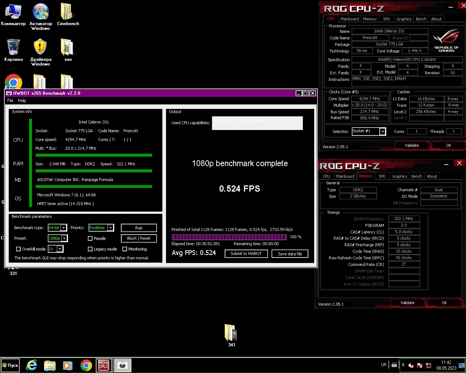Open the exe folder on desktop
The height and width of the screenshot is (373, 466).
coord(68,50)
